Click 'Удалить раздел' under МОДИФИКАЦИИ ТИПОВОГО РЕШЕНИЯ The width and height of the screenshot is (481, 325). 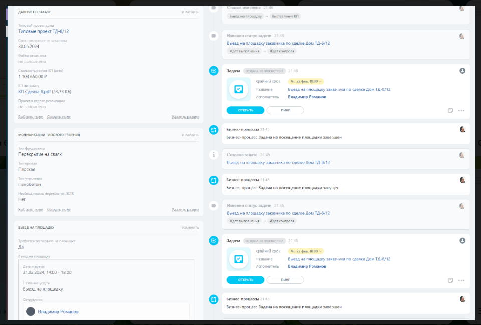pos(185,210)
